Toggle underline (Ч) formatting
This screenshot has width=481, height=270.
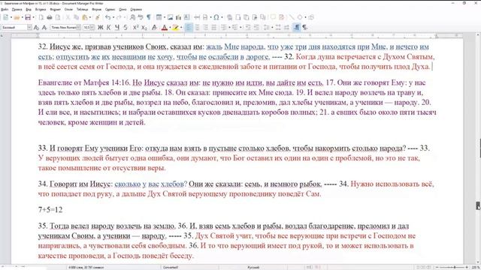[117, 28]
